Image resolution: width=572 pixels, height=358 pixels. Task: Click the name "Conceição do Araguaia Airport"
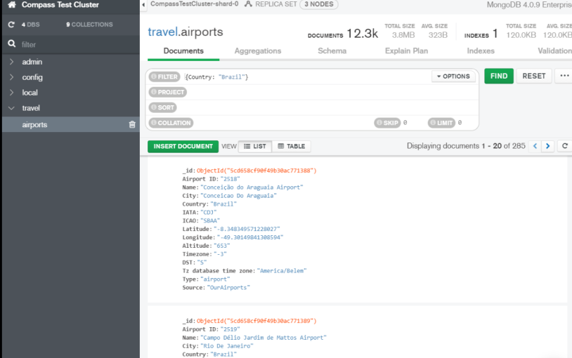pos(252,187)
